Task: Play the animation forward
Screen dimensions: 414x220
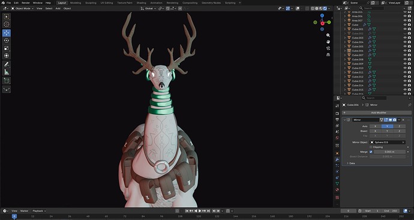Action: pyautogui.click(x=200, y=211)
